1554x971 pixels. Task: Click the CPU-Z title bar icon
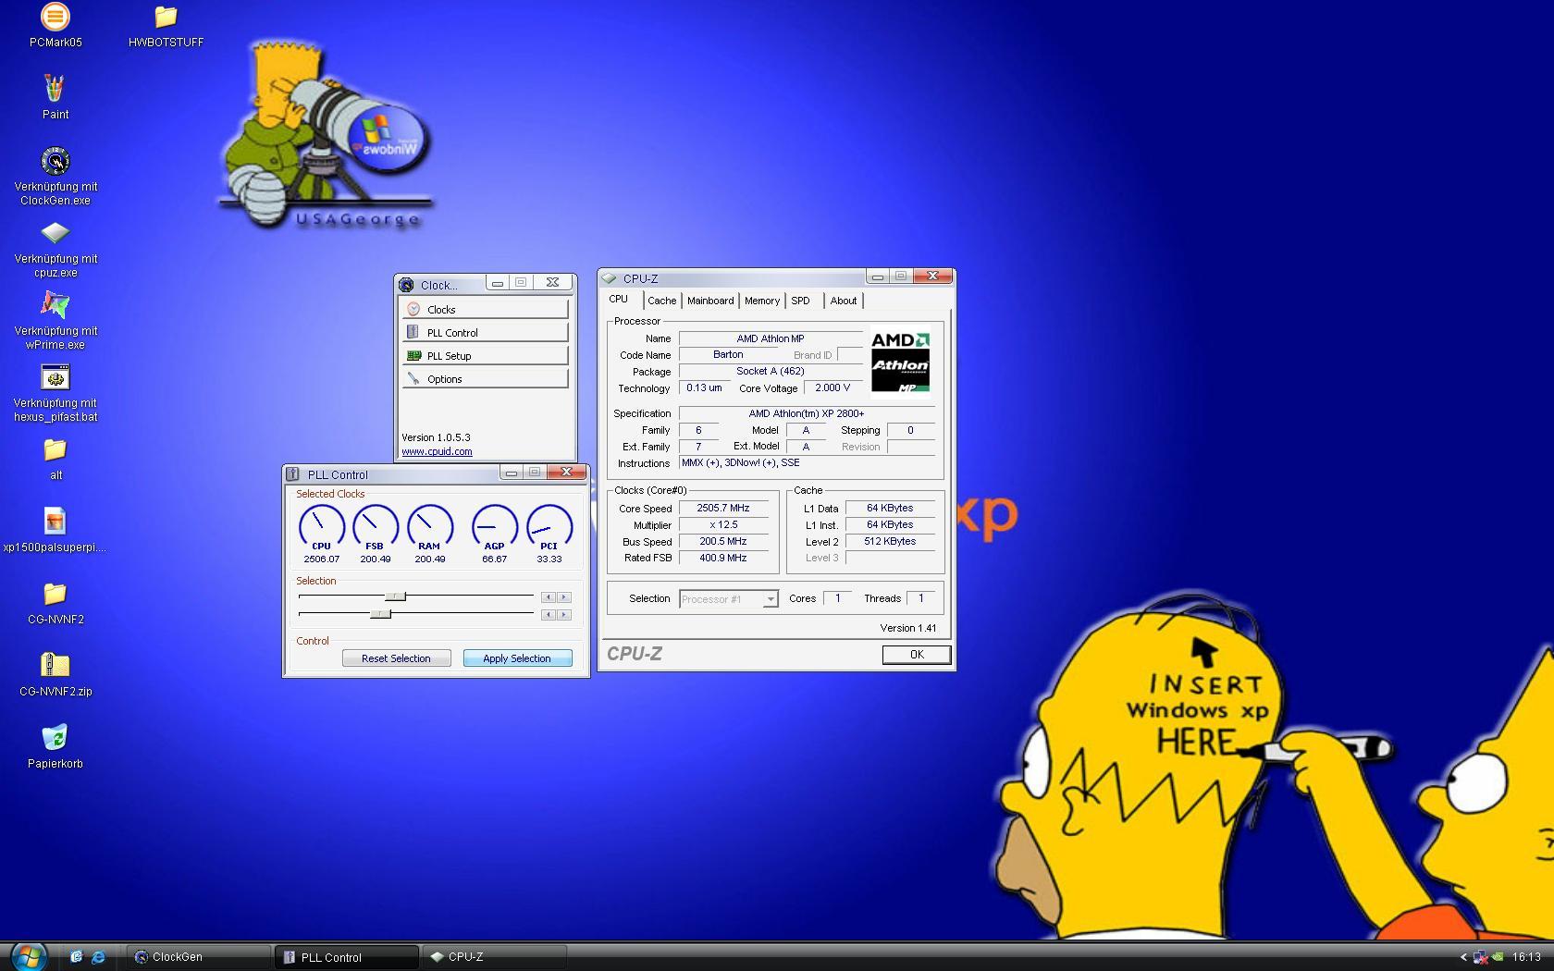click(609, 278)
